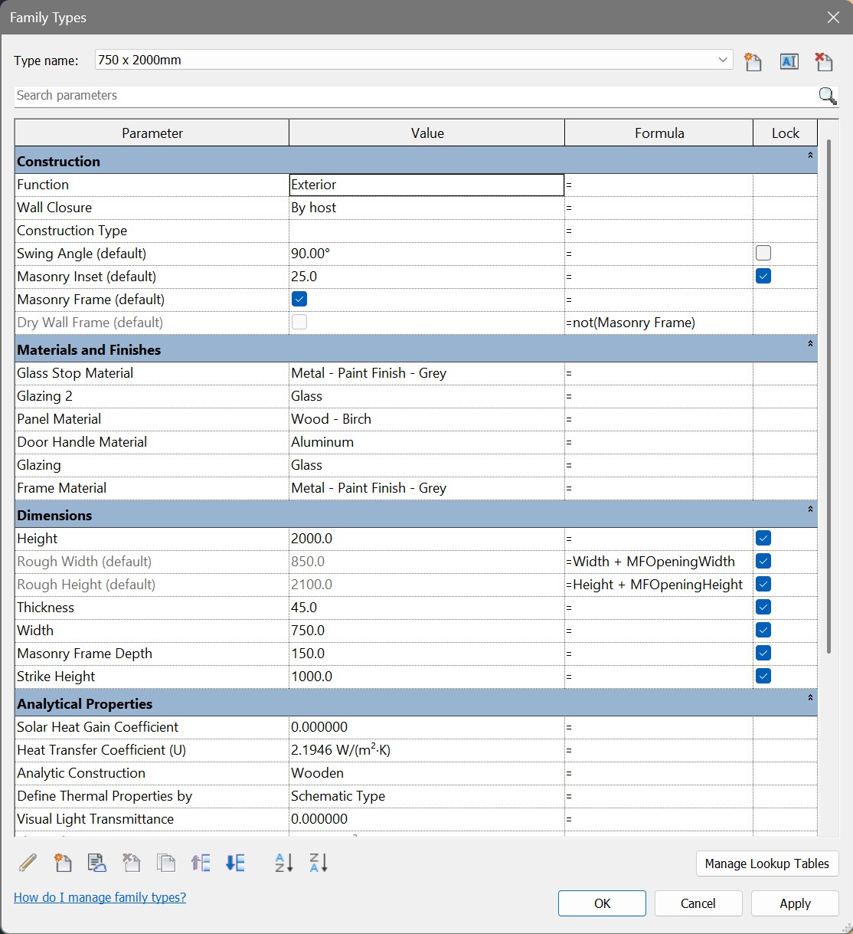Screen dimensions: 853x934
Task: Sort parameters in ascending order
Action: (284, 864)
